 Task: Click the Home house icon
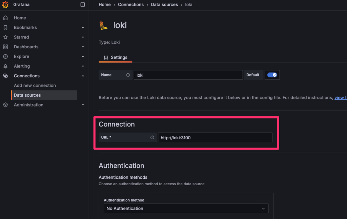click(5, 18)
